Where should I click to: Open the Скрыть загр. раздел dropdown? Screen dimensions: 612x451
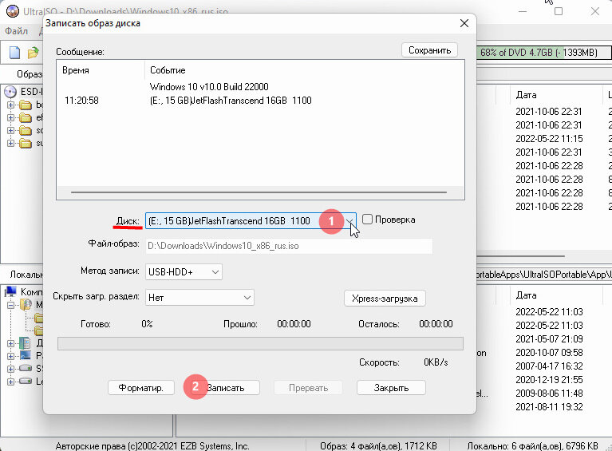point(199,298)
